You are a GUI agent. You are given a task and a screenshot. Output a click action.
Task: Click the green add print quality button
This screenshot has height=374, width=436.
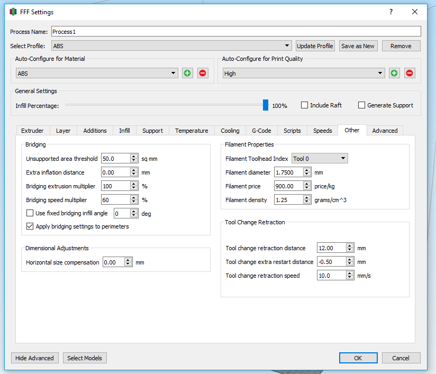pyautogui.click(x=394, y=73)
